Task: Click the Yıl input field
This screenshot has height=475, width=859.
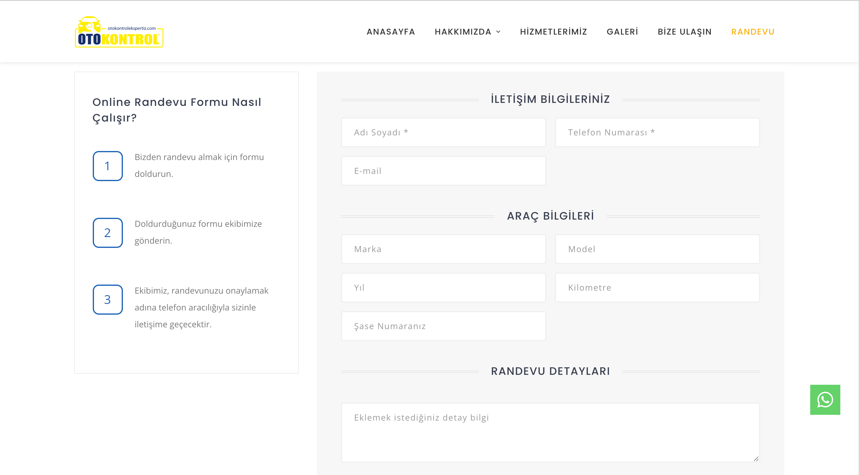Action: pos(443,288)
